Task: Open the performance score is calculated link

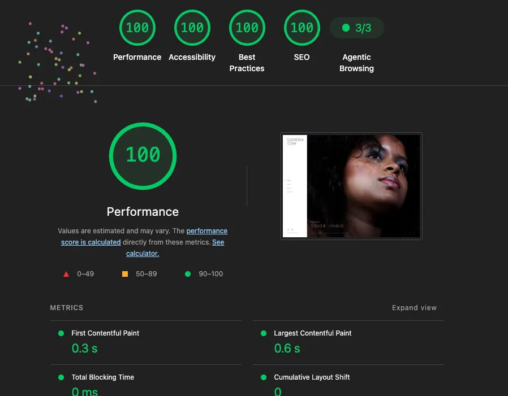Action: point(144,237)
